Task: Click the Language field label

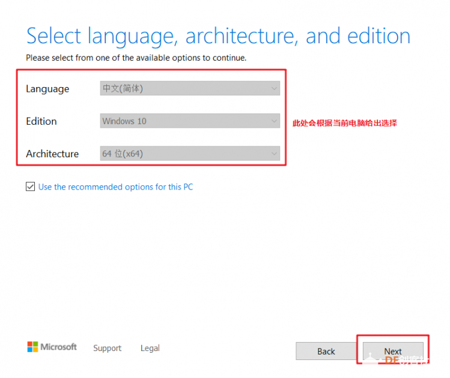Action: (47, 89)
